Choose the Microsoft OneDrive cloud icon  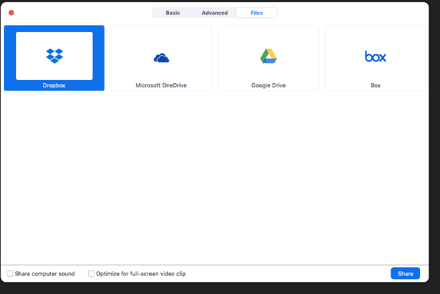pyautogui.click(x=161, y=58)
